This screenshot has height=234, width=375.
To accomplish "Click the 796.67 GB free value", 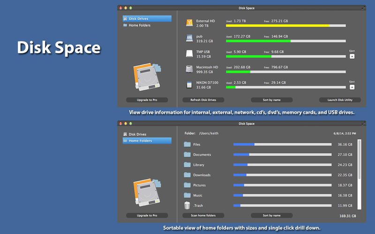I will (x=279, y=67).
